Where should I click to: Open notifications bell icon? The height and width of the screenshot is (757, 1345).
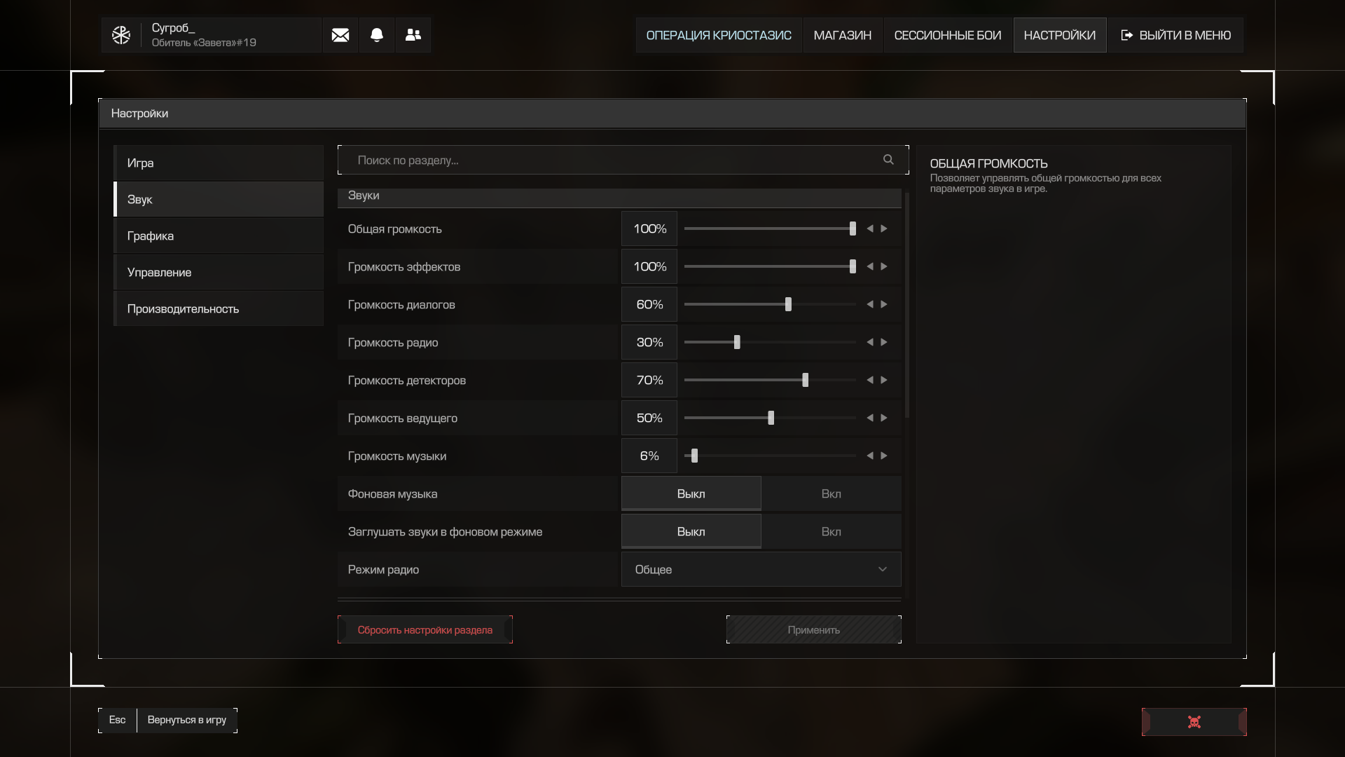pos(377,35)
